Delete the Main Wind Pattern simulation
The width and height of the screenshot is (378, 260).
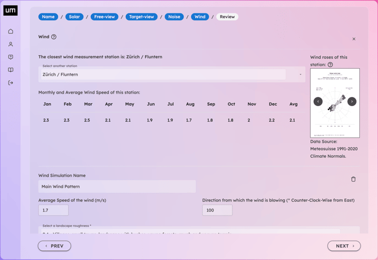tap(353, 179)
